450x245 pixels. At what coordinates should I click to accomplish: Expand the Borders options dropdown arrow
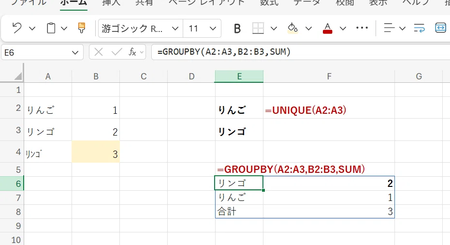coord(274,29)
